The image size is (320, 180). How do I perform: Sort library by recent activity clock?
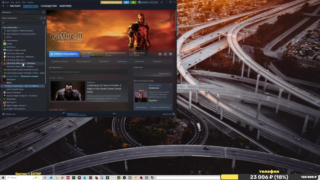[x=41, y=18]
